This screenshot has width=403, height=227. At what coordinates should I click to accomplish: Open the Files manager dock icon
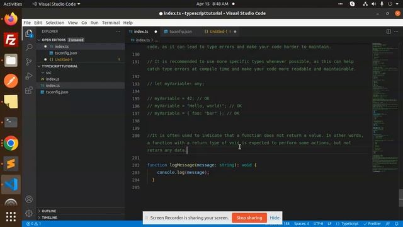pyautogui.click(x=11, y=61)
